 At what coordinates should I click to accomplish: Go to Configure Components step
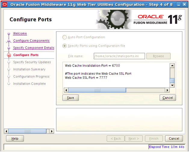pos(31,41)
